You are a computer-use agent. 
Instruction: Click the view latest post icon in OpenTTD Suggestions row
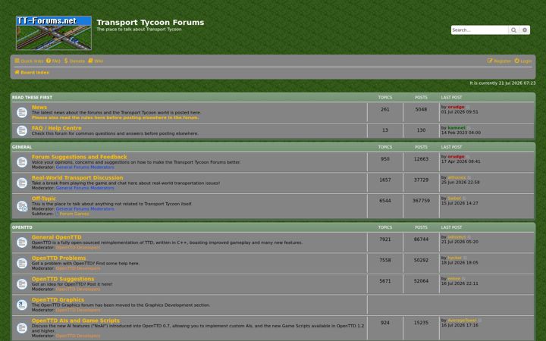click(x=464, y=279)
